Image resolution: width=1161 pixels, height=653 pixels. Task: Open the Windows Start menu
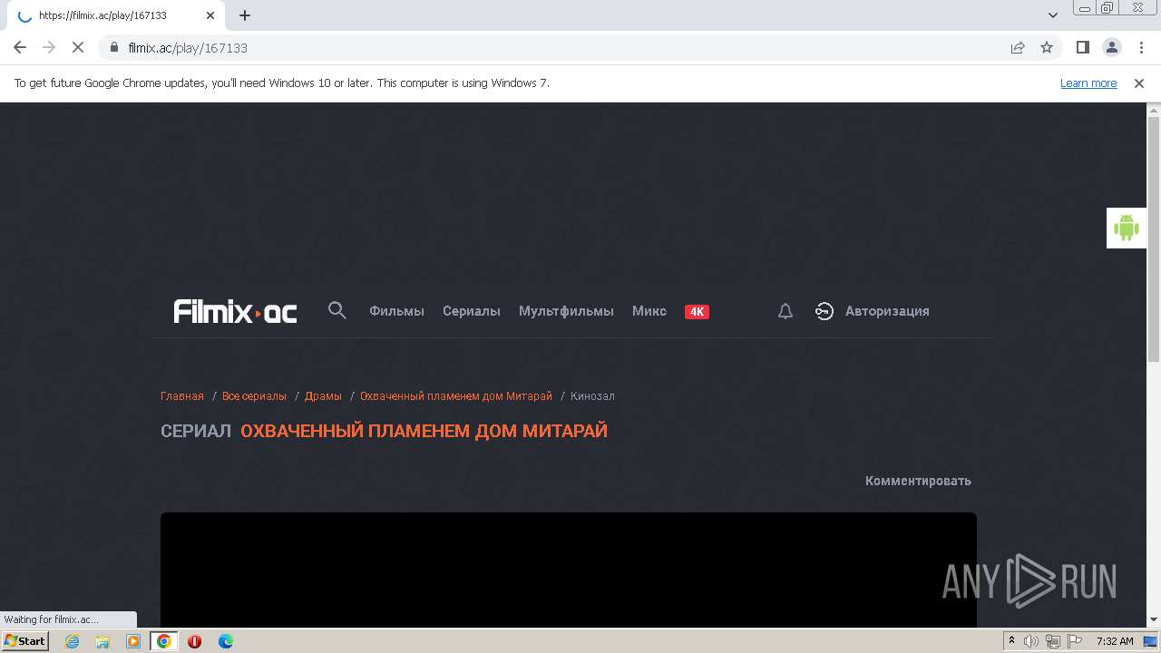pos(24,640)
